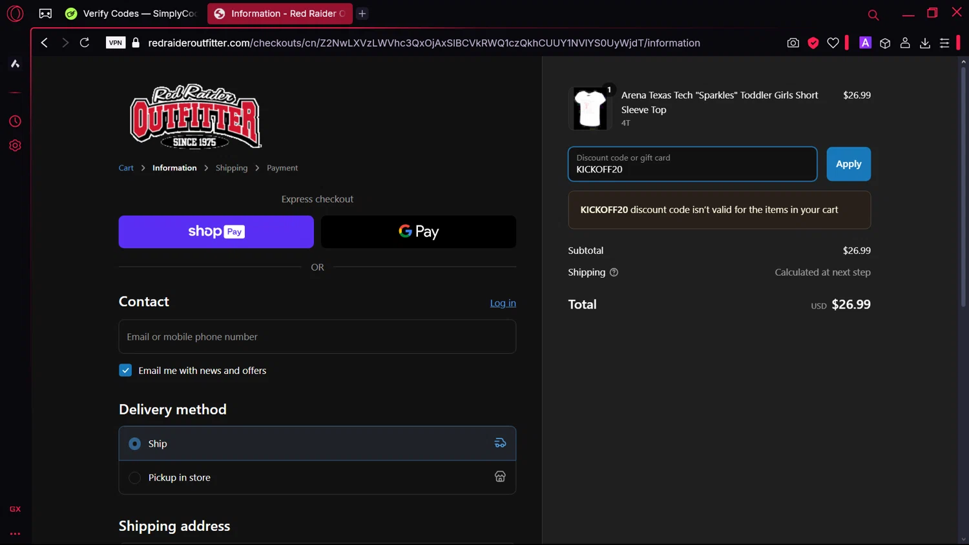This screenshot has height=545, width=969.
Task: Select the Information - Red Raider tab
Action: (x=280, y=14)
